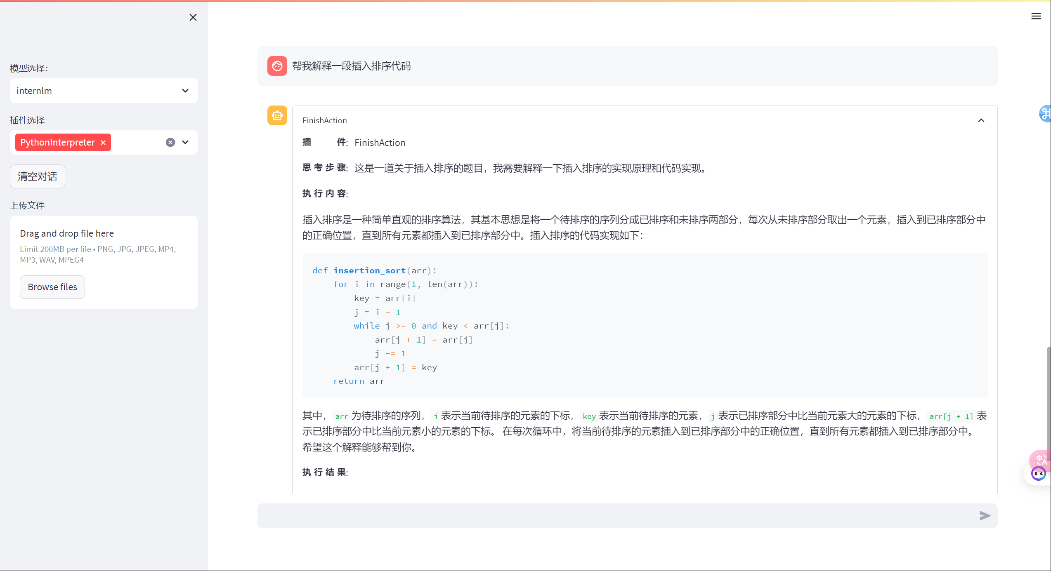The image size is (1051, 571).
Task: Click the PythonInterpreter plugin tag
Action: pos(57,142)
